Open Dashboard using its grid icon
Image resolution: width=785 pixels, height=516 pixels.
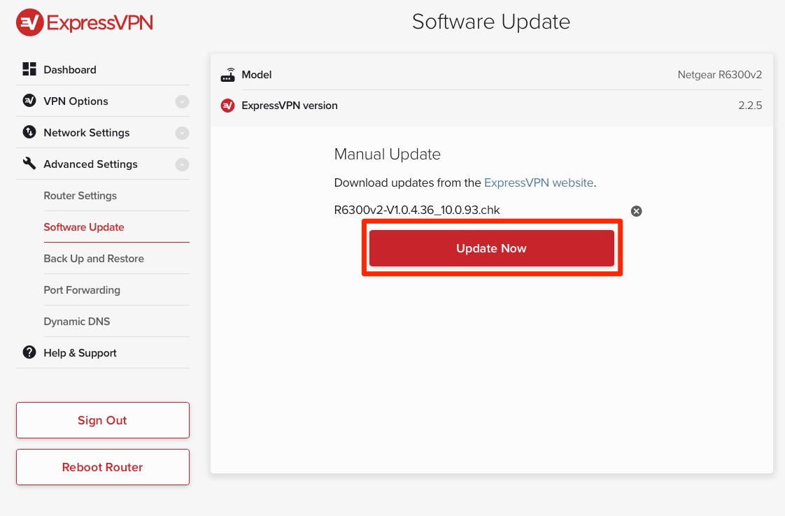[29, 69]
